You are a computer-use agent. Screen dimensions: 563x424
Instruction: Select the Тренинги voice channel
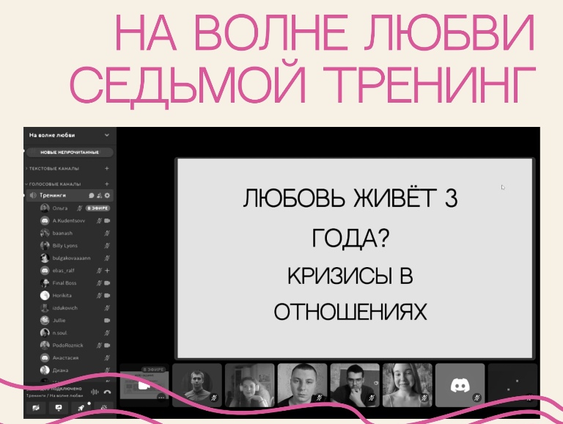pyautogui.click(x=55, y=196)
